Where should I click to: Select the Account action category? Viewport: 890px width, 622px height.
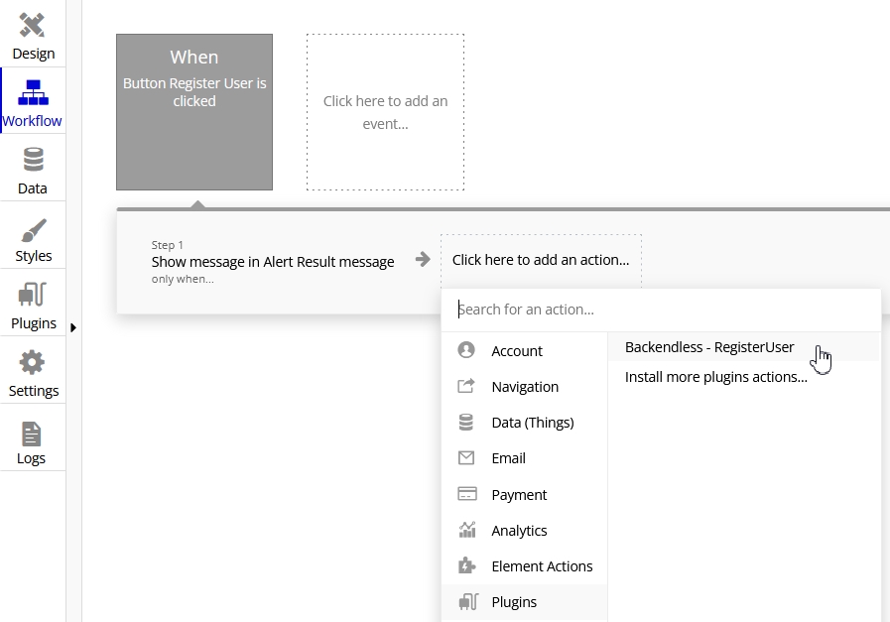[x=525, y=351]
